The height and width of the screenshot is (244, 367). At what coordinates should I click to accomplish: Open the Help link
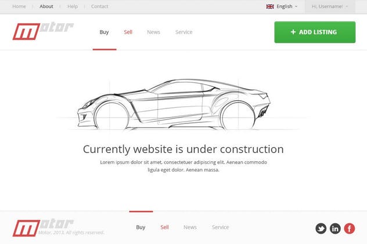point(73,6)
